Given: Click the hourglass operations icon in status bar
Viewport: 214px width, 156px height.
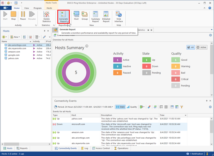Looking at the screenshot, I should pos(207,154).
